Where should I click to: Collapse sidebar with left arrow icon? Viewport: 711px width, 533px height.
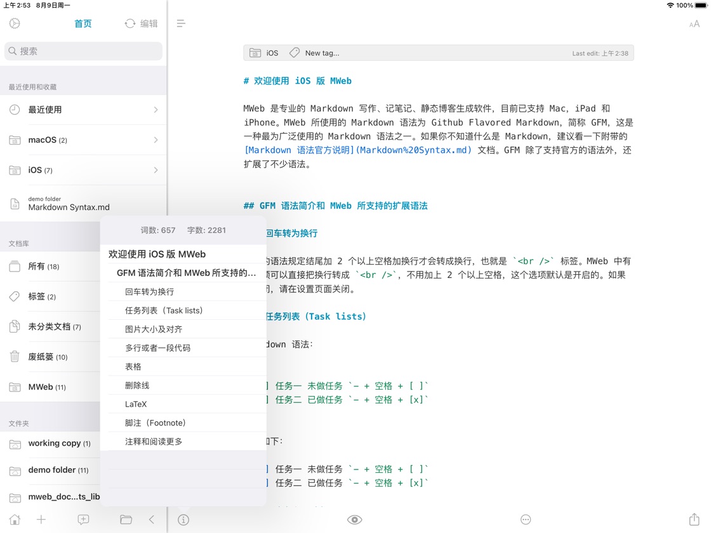(x=152, y=520)
